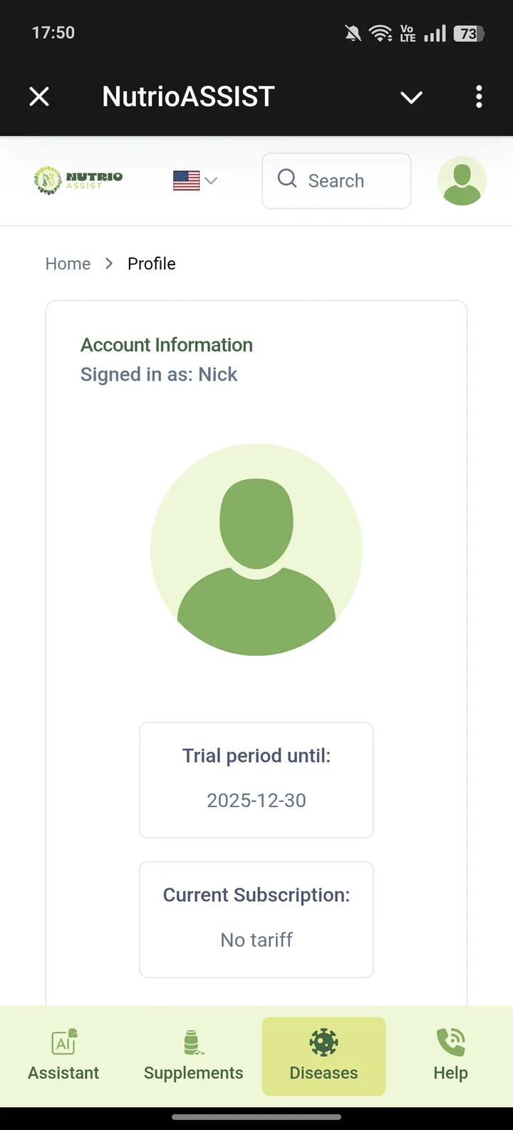Close the NutrioASSIST web view
This screenshot has width=513, height=1130.
click(39, 96)
